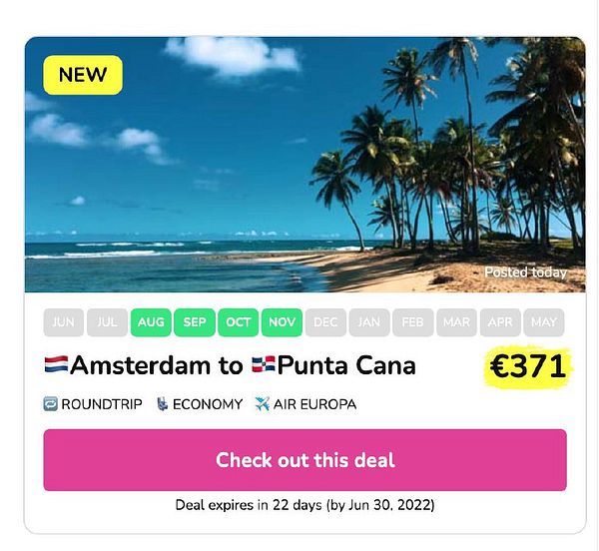599x551 pixels.
Task: Select the NOV month chip
Action: click(282, 322)
